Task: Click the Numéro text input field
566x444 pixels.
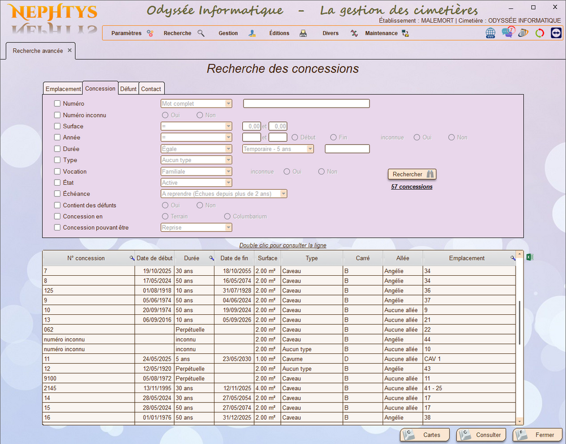Action: pyautogui.click(x=306, y=104)
